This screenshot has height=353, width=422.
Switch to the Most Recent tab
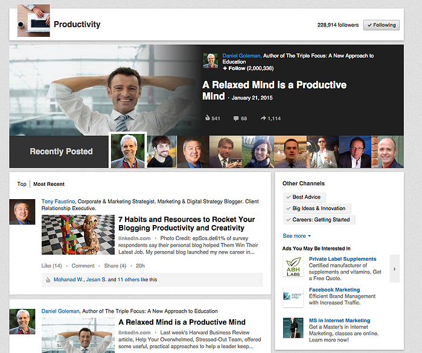49,184
